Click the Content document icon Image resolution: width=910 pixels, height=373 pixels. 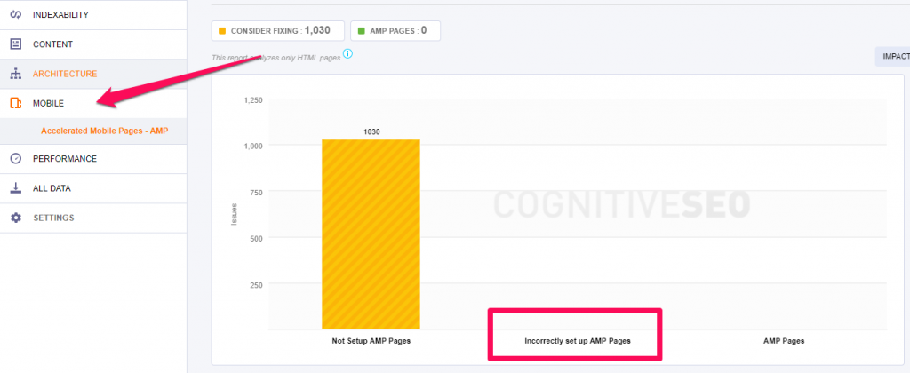tap(16, 44)
